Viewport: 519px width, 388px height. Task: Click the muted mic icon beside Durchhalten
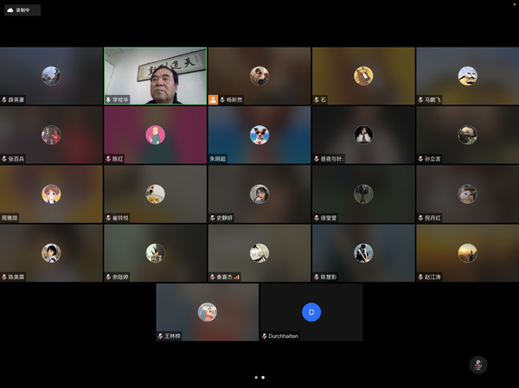tap(265, 336)
